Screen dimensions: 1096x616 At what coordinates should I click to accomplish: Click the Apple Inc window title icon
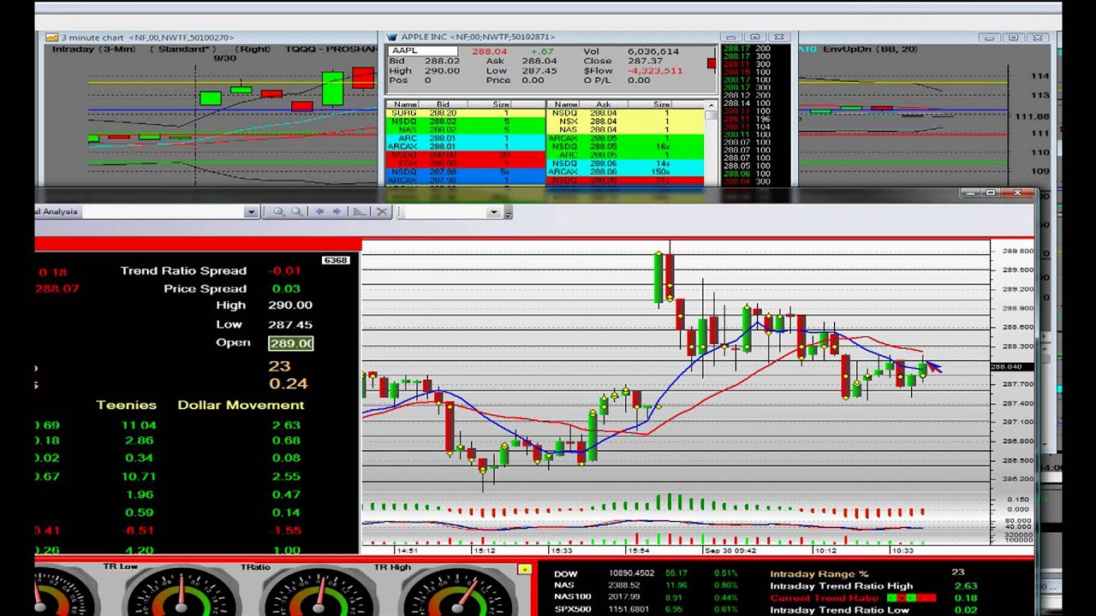tap(392, 37)
